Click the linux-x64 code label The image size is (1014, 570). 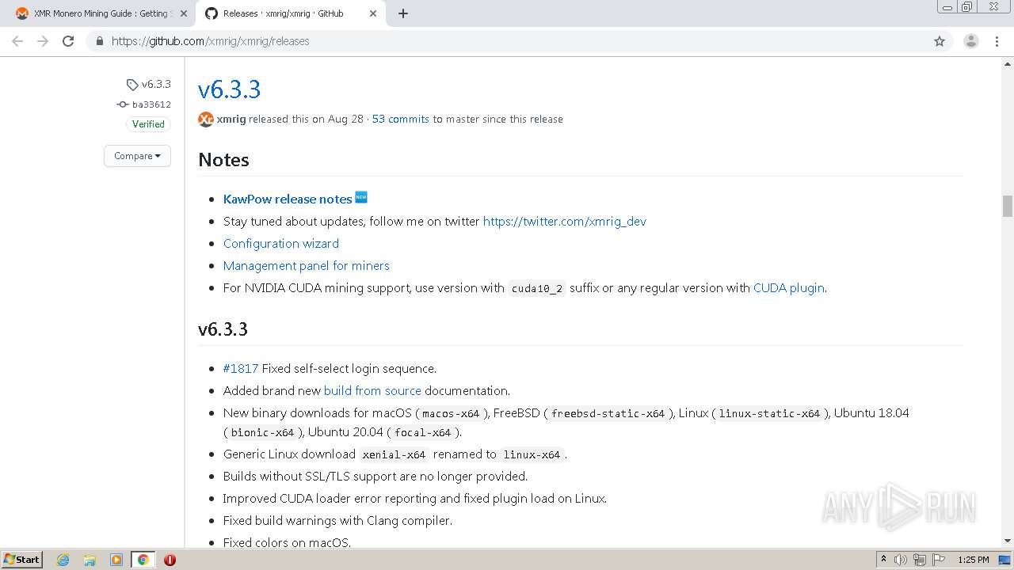click(x=532, y=454)
